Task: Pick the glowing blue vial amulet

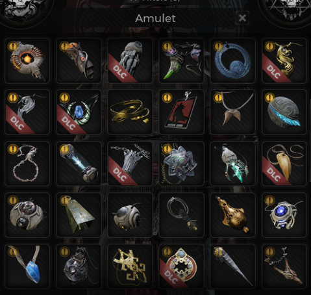Action: (79, 164)
